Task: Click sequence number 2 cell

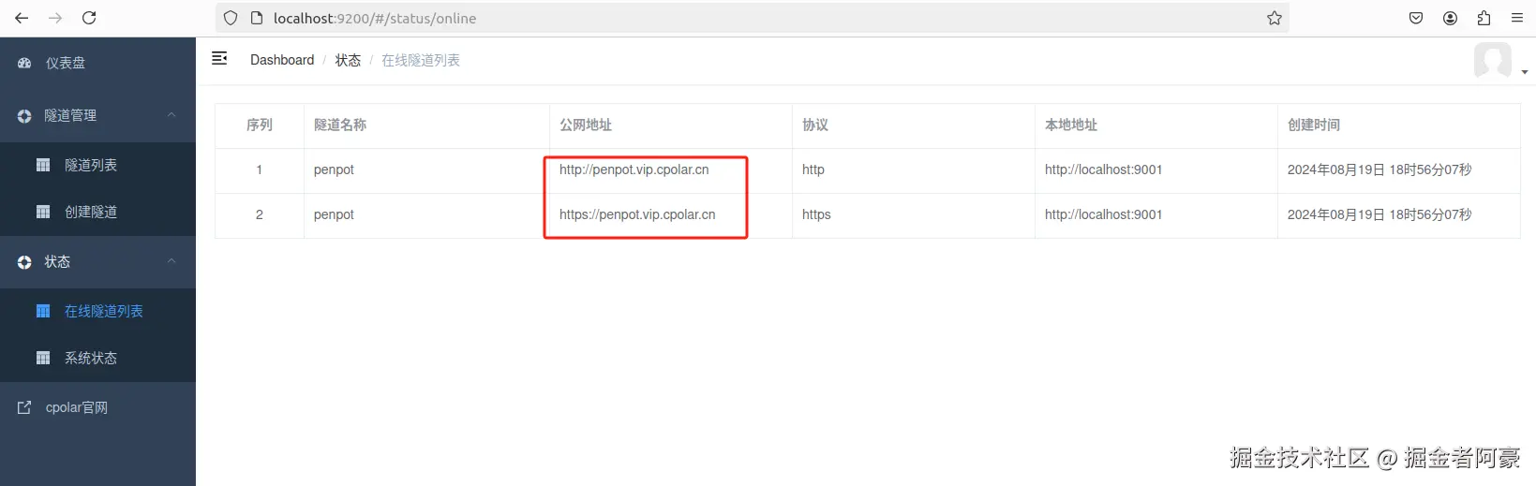Action: [260, 214]
